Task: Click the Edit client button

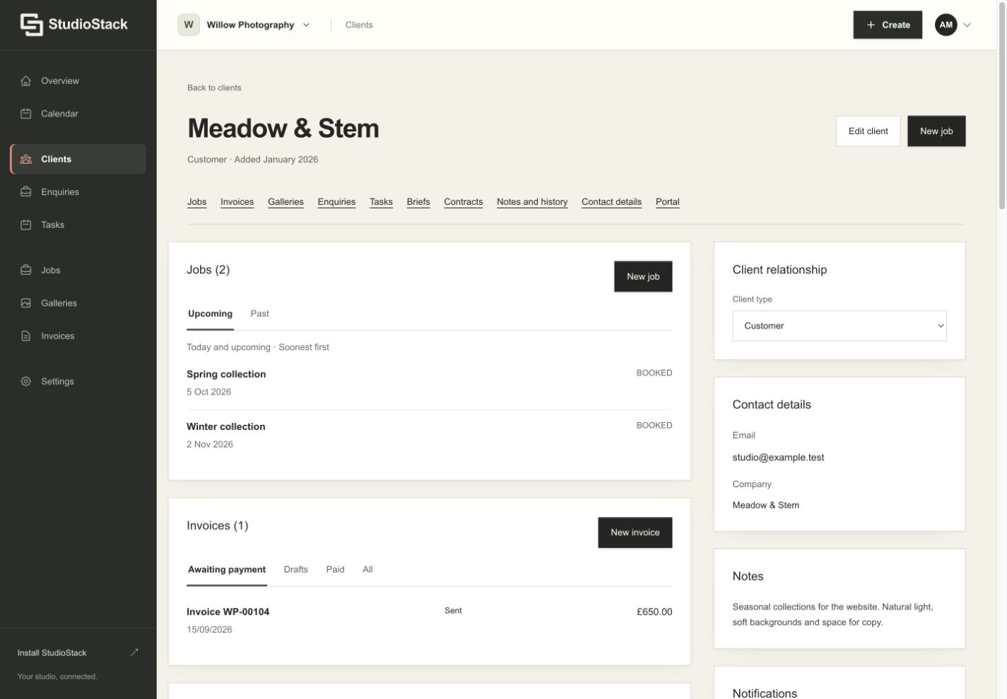Action: (868, 131)
